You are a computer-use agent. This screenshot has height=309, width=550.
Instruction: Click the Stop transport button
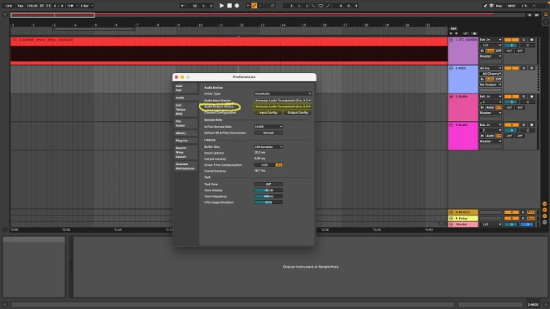click(229, 6)
